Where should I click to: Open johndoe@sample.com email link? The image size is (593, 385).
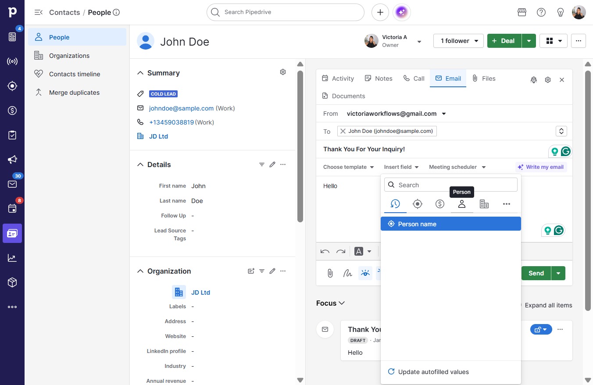(x=182, y=108)
